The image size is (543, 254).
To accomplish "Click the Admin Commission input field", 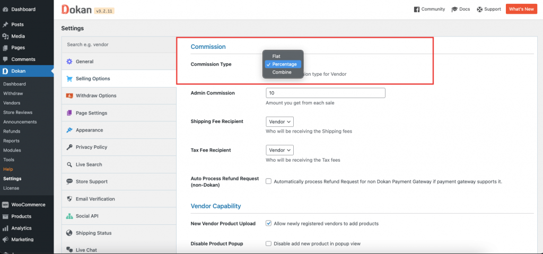I will pyautogui.click(x=326, y=93).
